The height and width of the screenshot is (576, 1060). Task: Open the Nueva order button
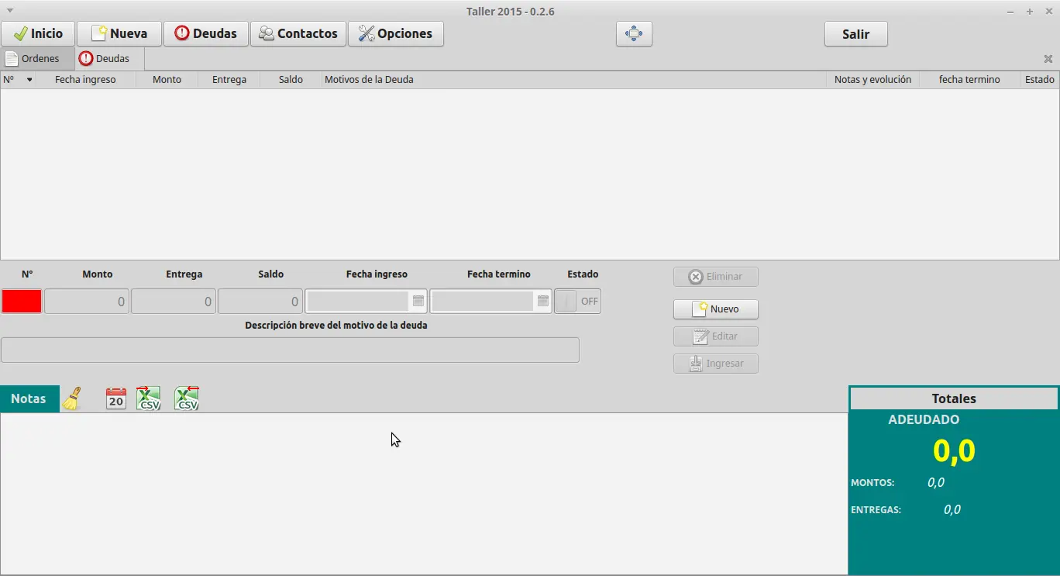(119, 34)
